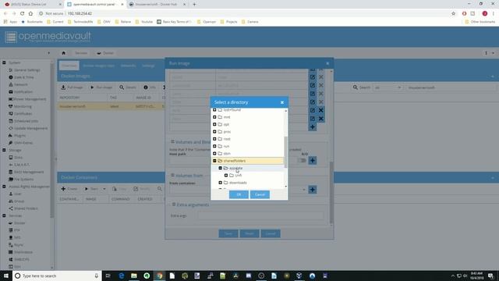Screen dimensions: 499x281
Task: Switch to the Overview tab
Action: click(x=69, y=66)
